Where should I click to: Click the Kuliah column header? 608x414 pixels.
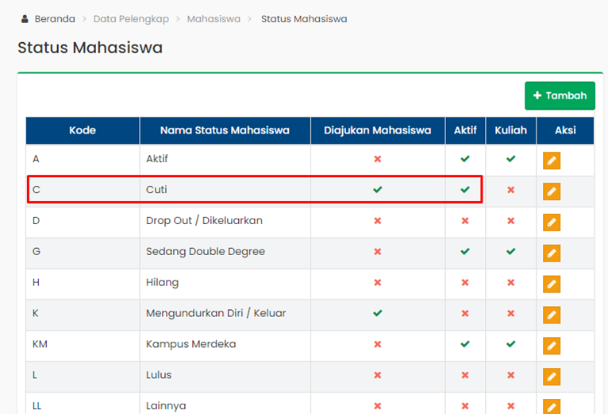[510, 130]
